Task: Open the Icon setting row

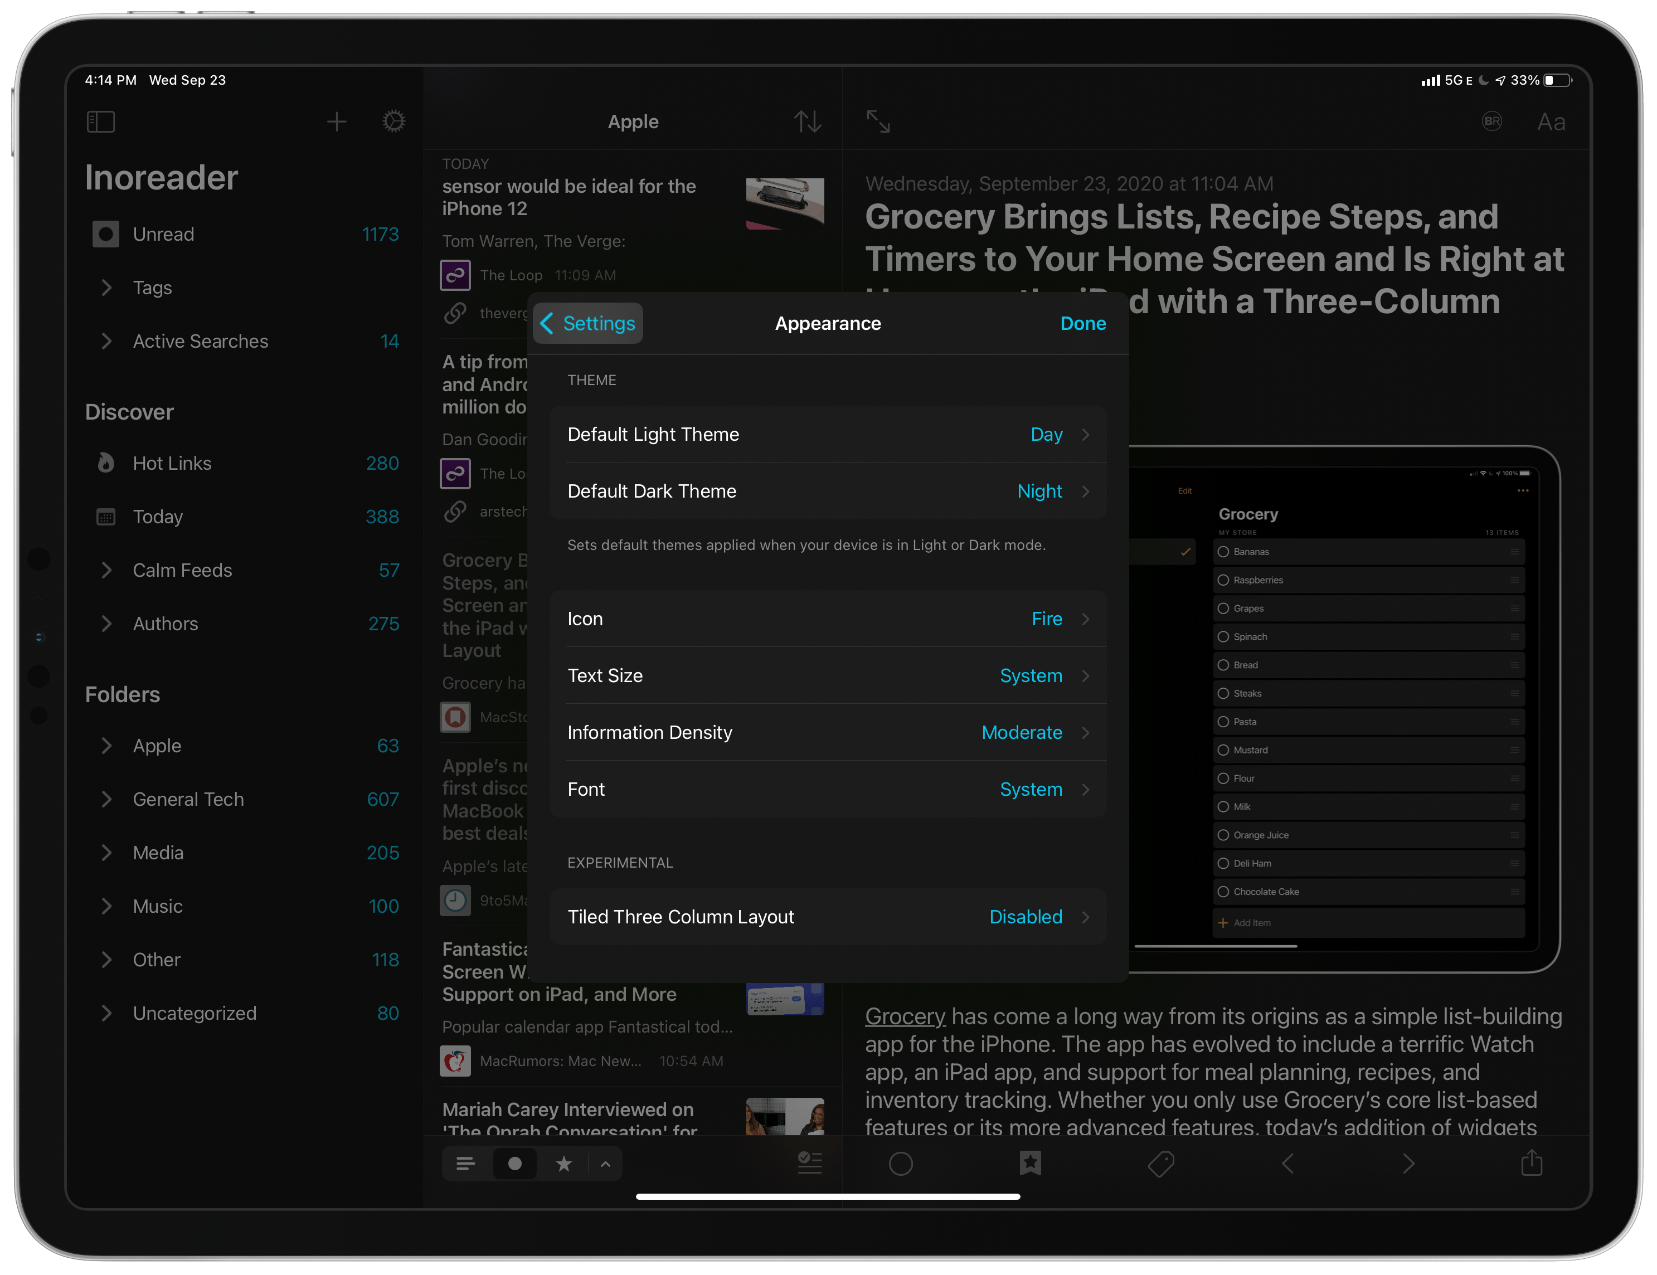Action: (x=828, y=619)
